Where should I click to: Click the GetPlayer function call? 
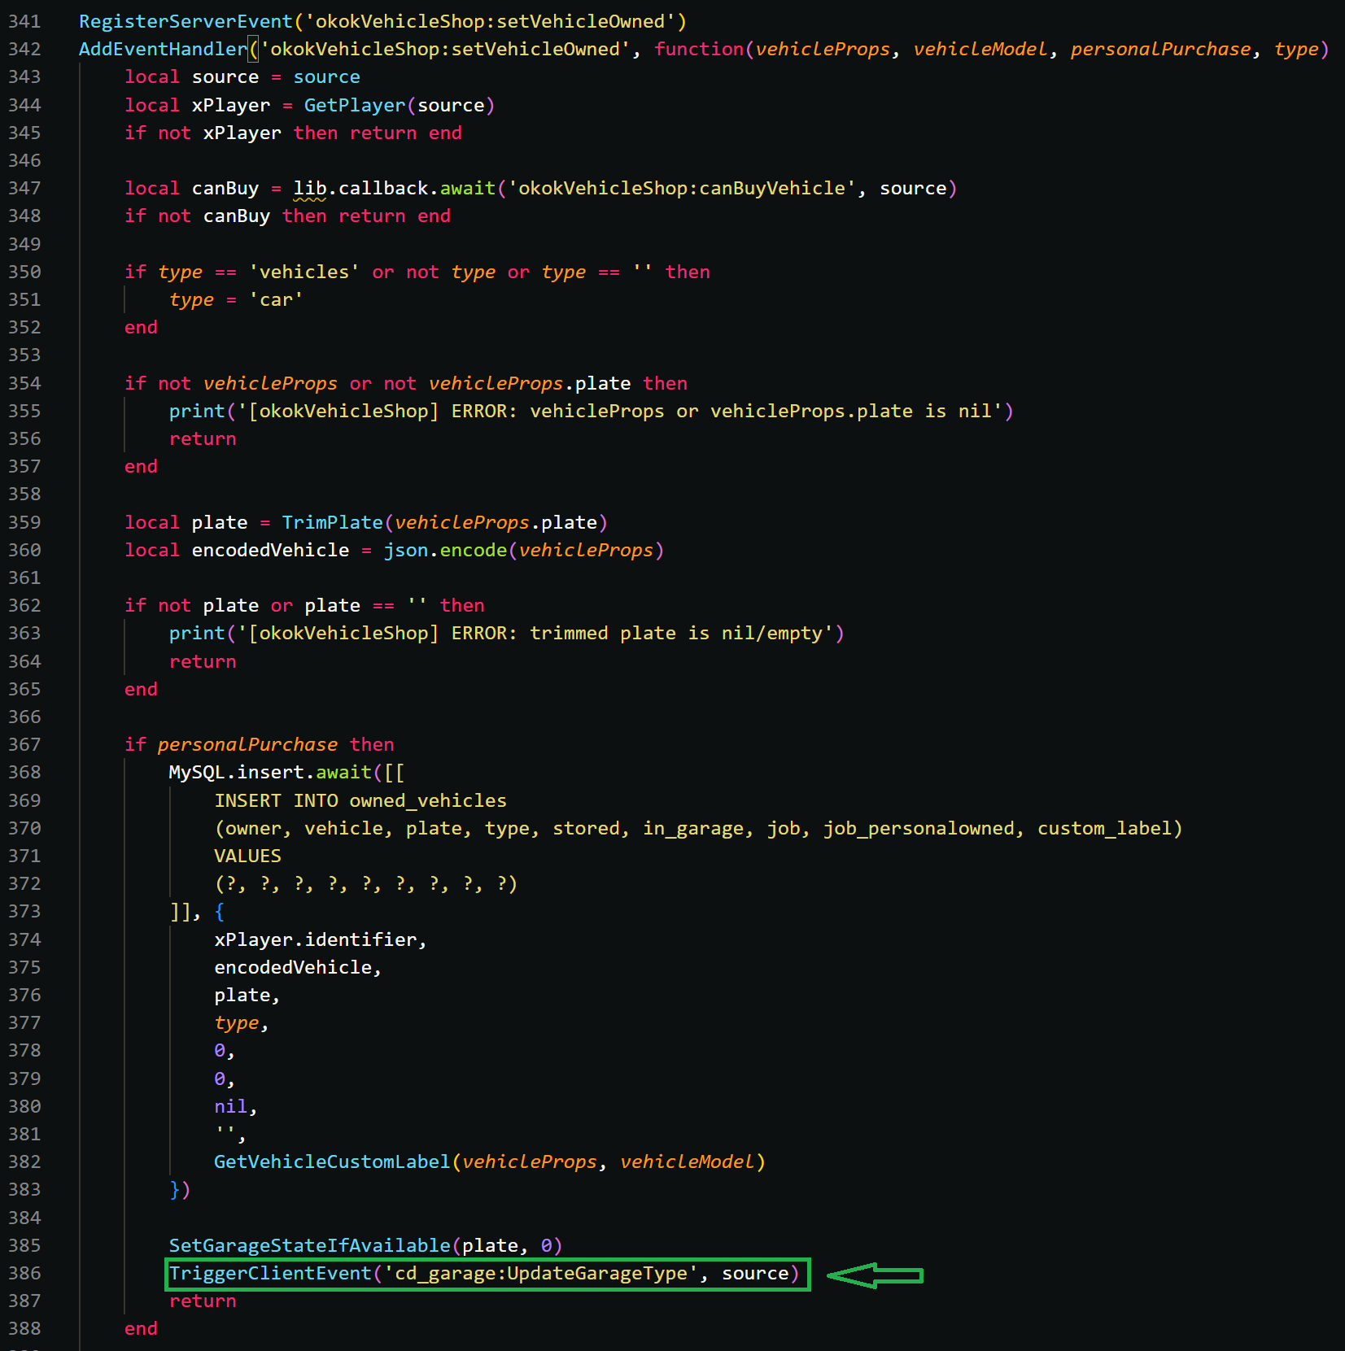354,106
